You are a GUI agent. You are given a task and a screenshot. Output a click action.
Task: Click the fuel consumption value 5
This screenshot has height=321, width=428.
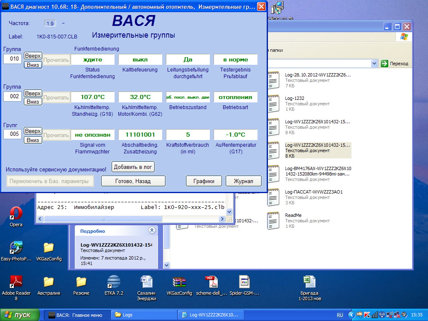pos(188,135)
